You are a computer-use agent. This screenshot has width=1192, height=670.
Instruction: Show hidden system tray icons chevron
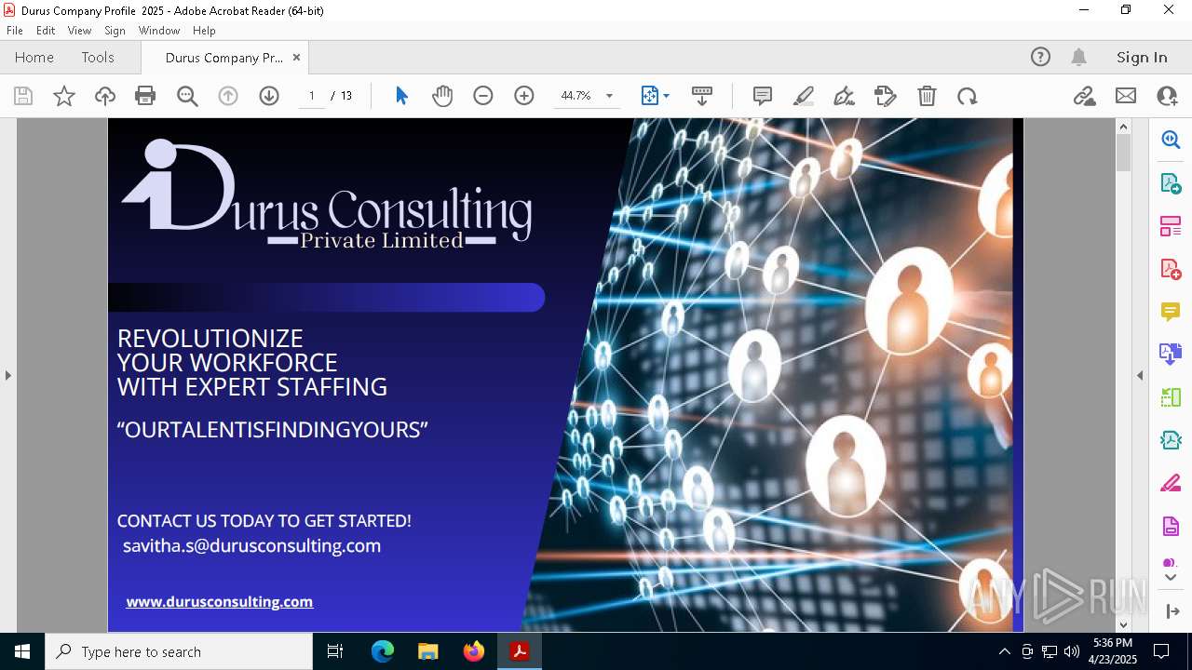point(1004,651)
